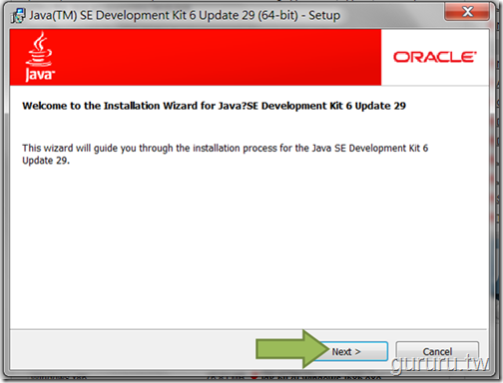
Task: Click the wizard description paragraph
Action: pyautogui.click(x=225, y=154)
